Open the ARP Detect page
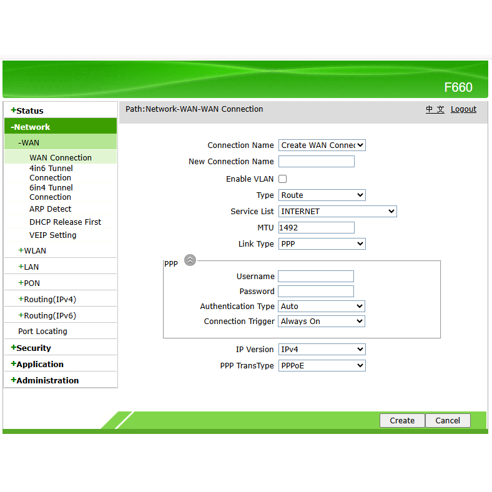This screenshot has height=492, width=492. tap(50, 209)
